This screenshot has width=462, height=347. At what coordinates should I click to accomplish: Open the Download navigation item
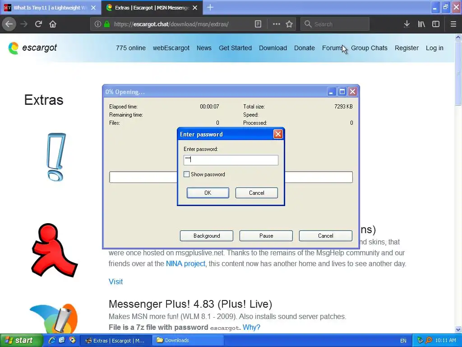[x=273, y=48]
